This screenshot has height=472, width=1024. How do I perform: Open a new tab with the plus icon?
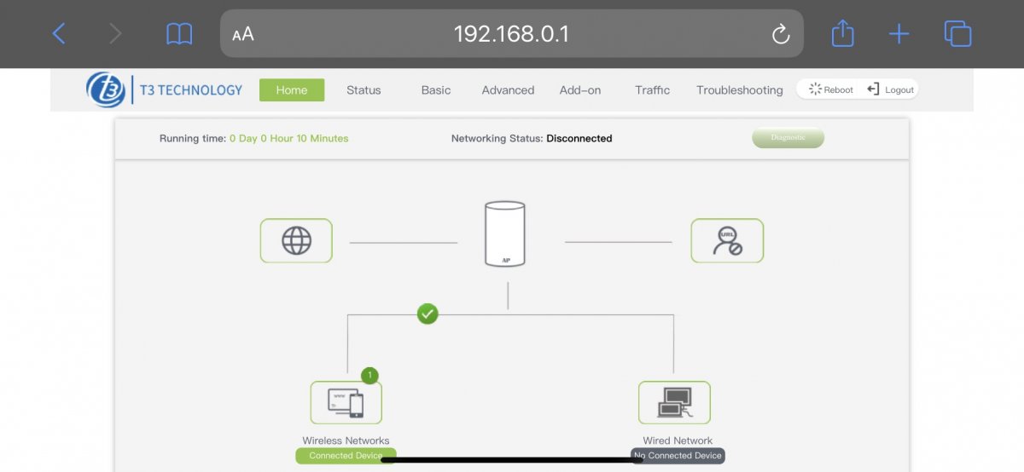point(899,34)
